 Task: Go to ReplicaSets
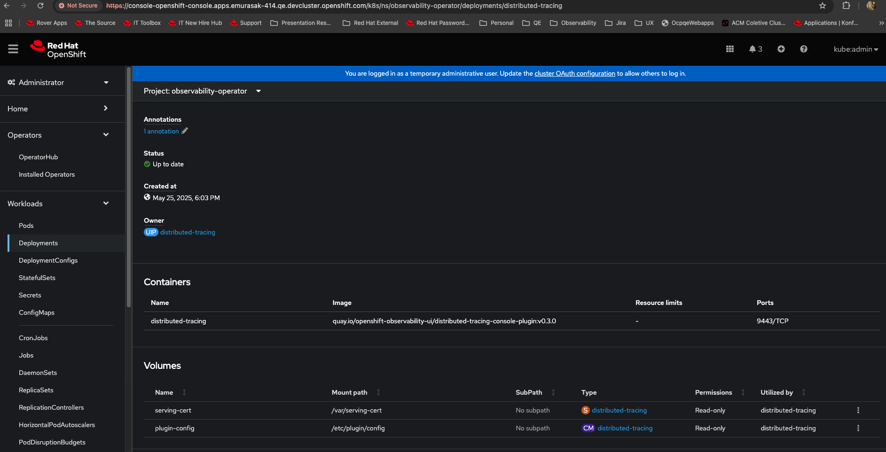[36, 390]
